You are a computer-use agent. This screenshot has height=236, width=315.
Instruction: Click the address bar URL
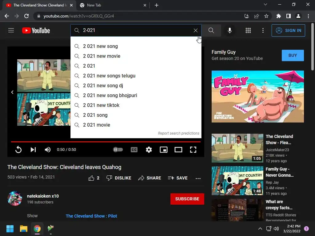click(x=78, y=16)
